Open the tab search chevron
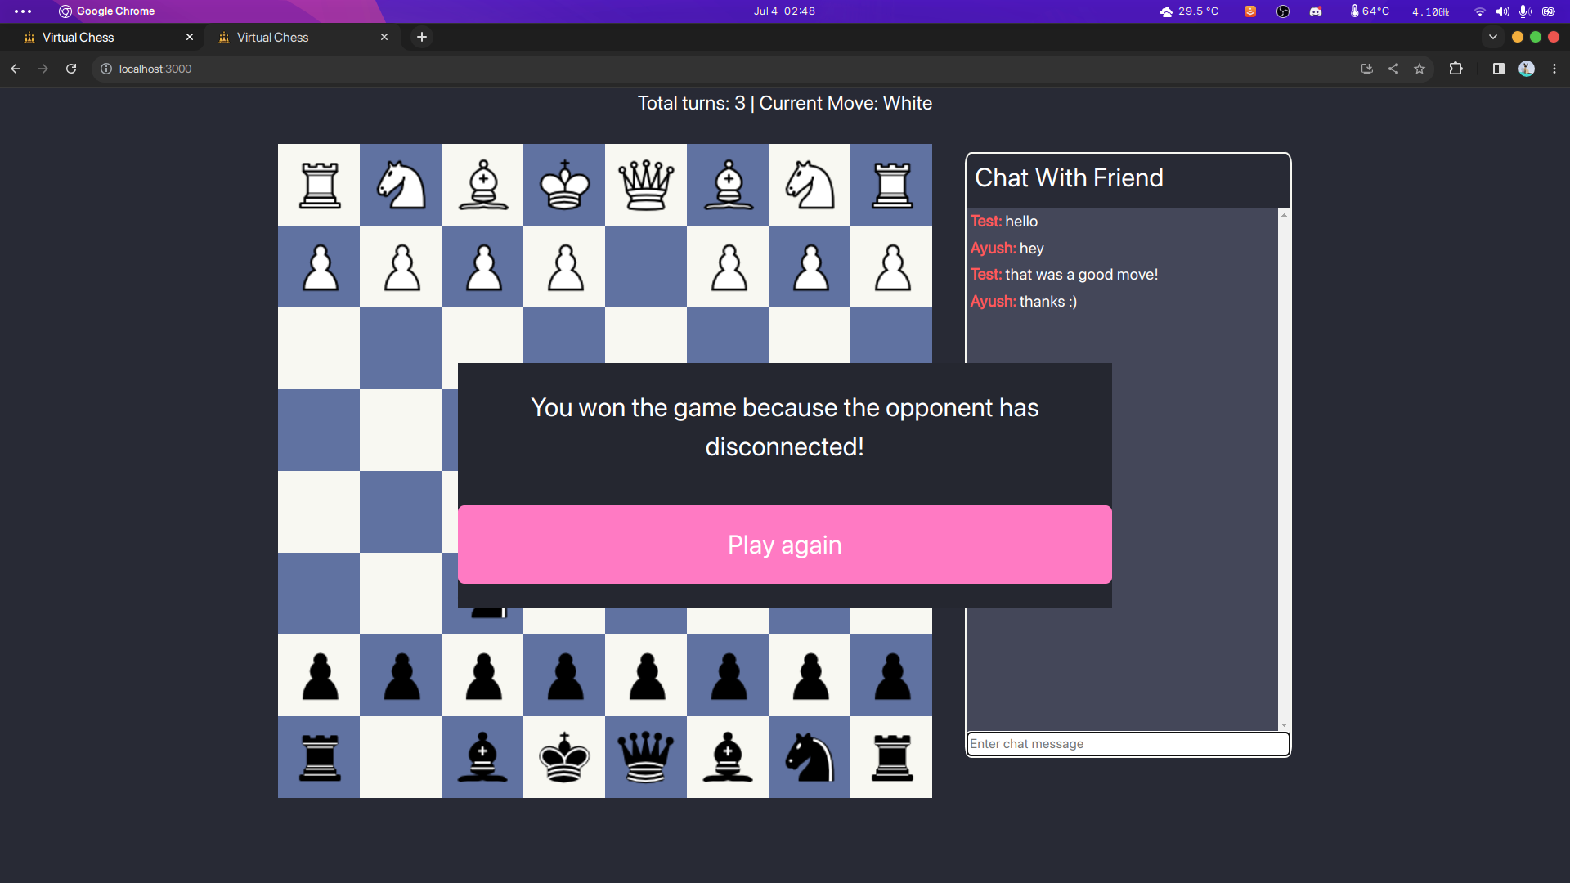The width and height of the screenshot is (1570, 883). pyautogui.click(x=1494, y=37)
